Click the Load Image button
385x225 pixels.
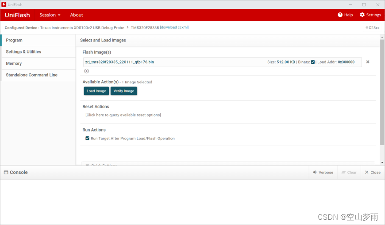coord(96,91)
